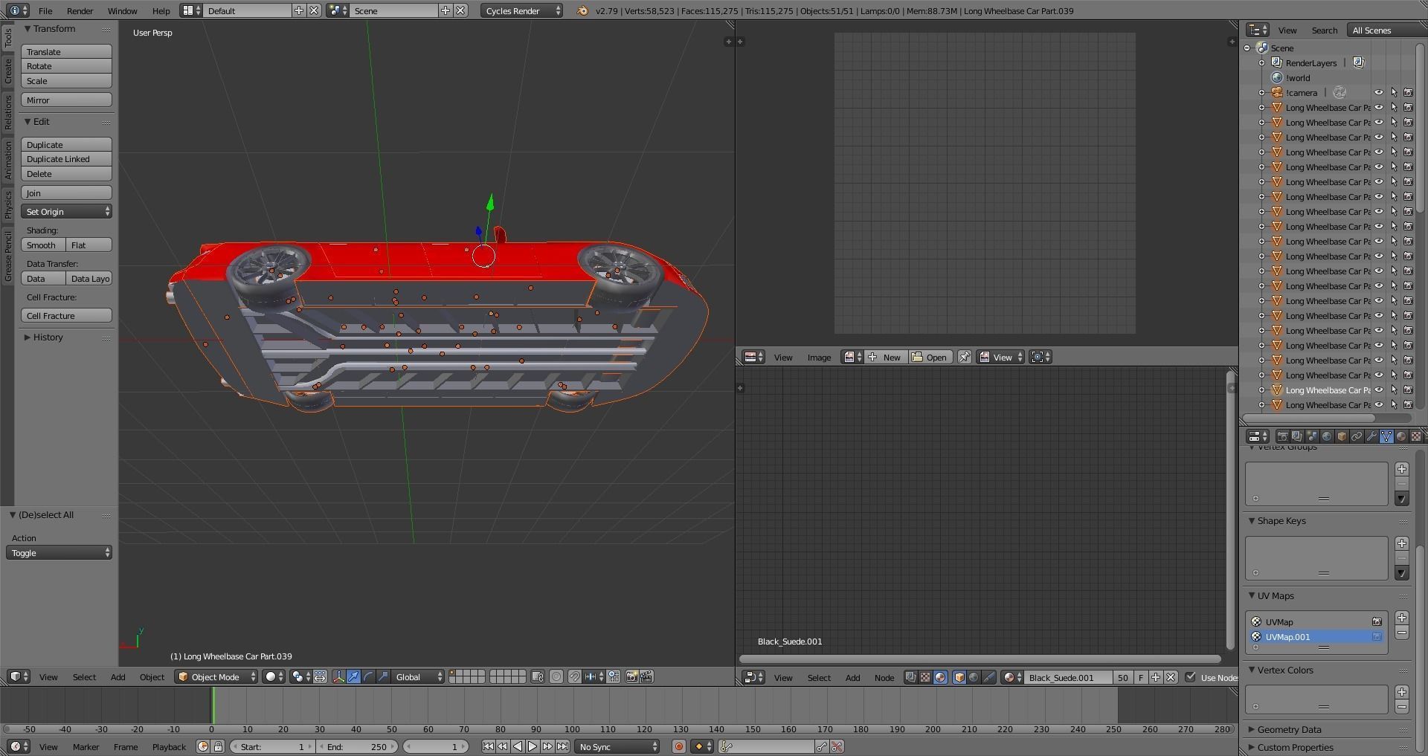Select the rotate manipulator arc icon
Screen dimensions: 1428x756
[x=369, y=676]
